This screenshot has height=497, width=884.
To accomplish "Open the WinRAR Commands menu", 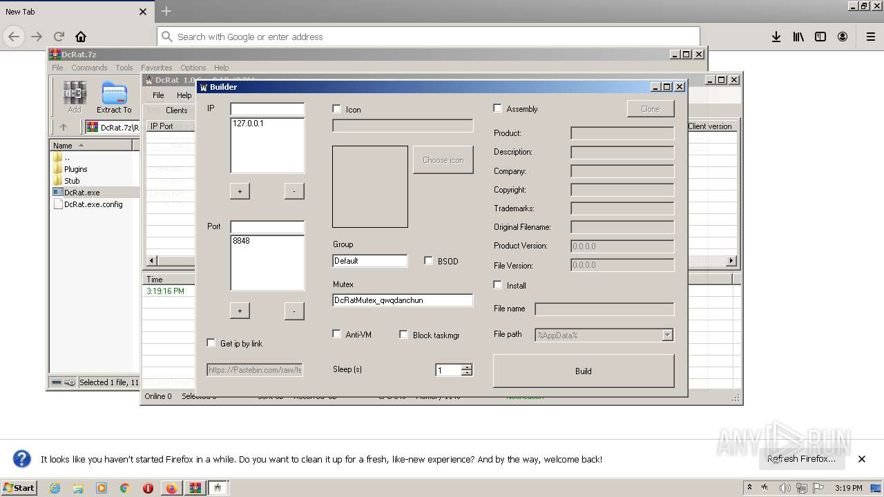I will tap(89, 68).
